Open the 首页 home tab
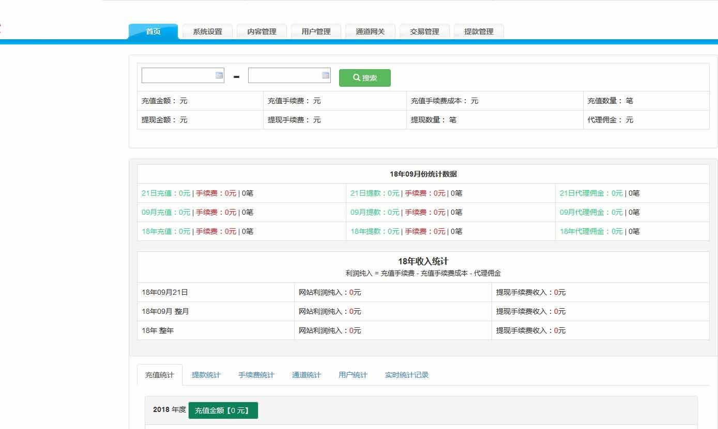The height and width of the screenshot is (429, 718). tap(153, 31)
